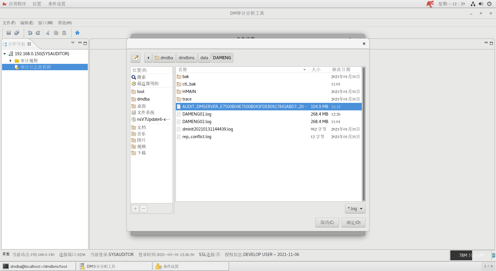Click the Home toolbar icon
Screen dimensions: 496x271
tap(77, 33)
